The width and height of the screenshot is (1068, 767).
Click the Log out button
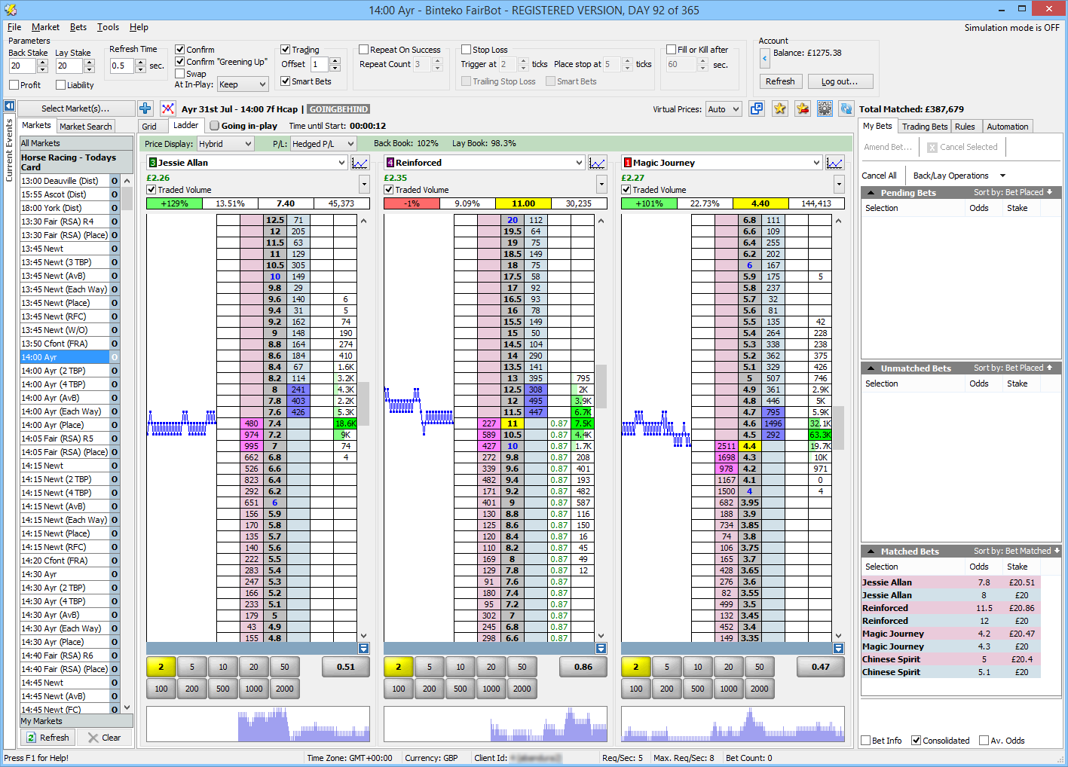click(x=840, y=81)
